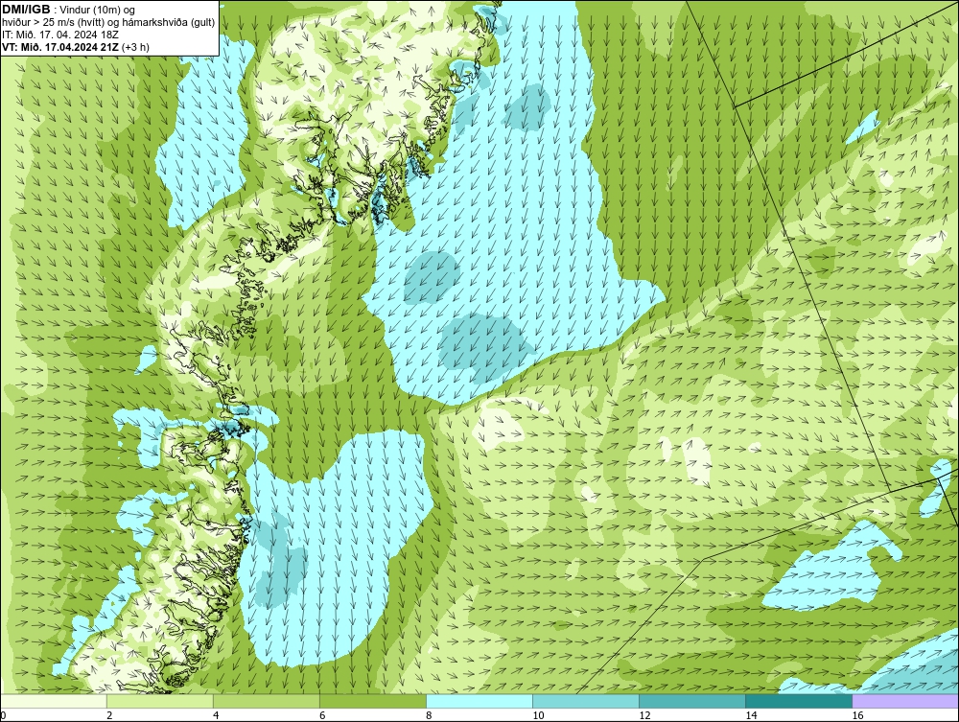Click the 8–10 m/s light cyan legend swatch
The height and width of the screenshot is (722, 959).
pyautogui.click(x=479, y=701)
